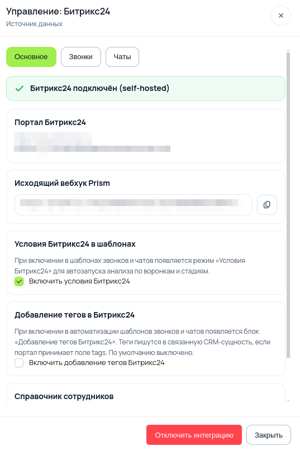The width and height of the screenshot is (300, 451).
Task: Switch to the Чаты tab
Action: [x=122, y=57]
